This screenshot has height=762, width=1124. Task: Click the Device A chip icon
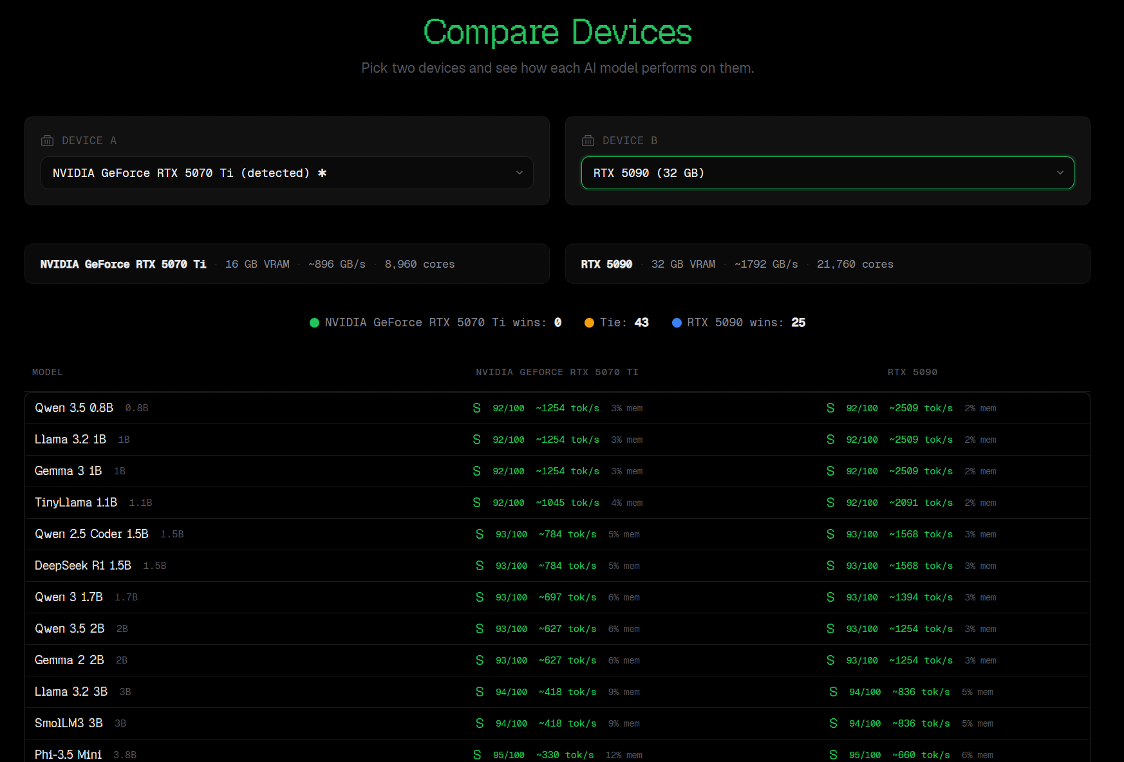point(47,141)
